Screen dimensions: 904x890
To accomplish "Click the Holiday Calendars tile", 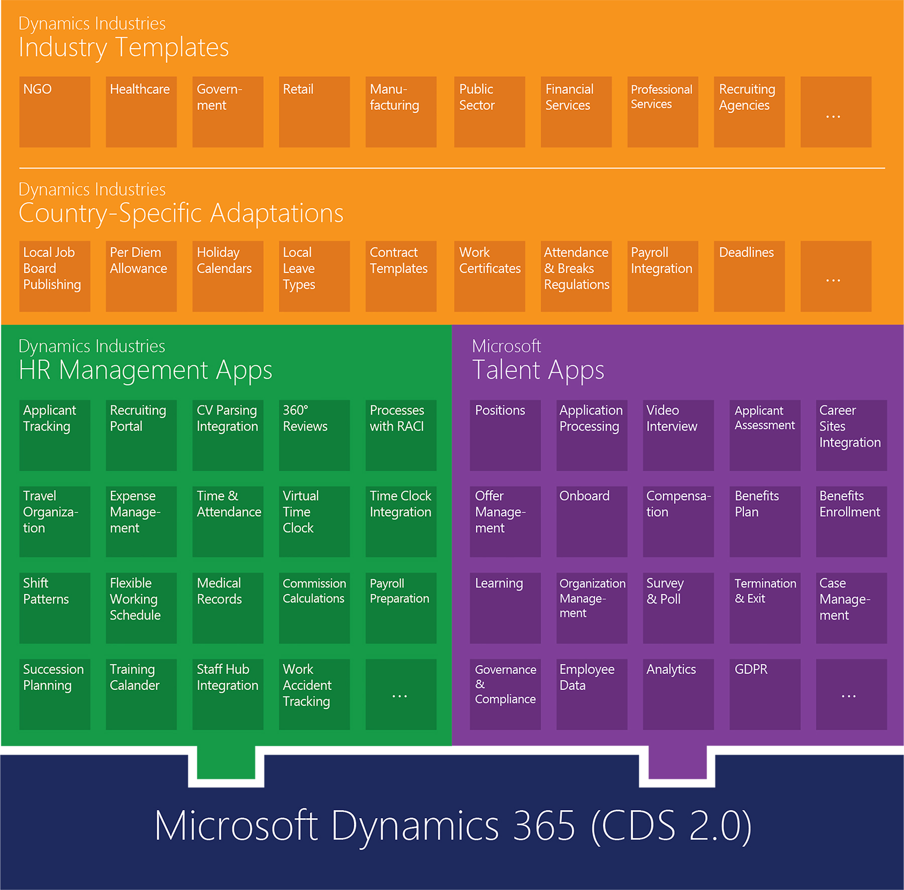I will [228, 276].
